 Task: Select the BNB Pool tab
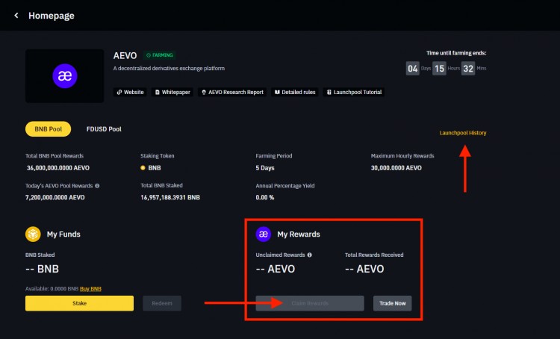[49, 129]
